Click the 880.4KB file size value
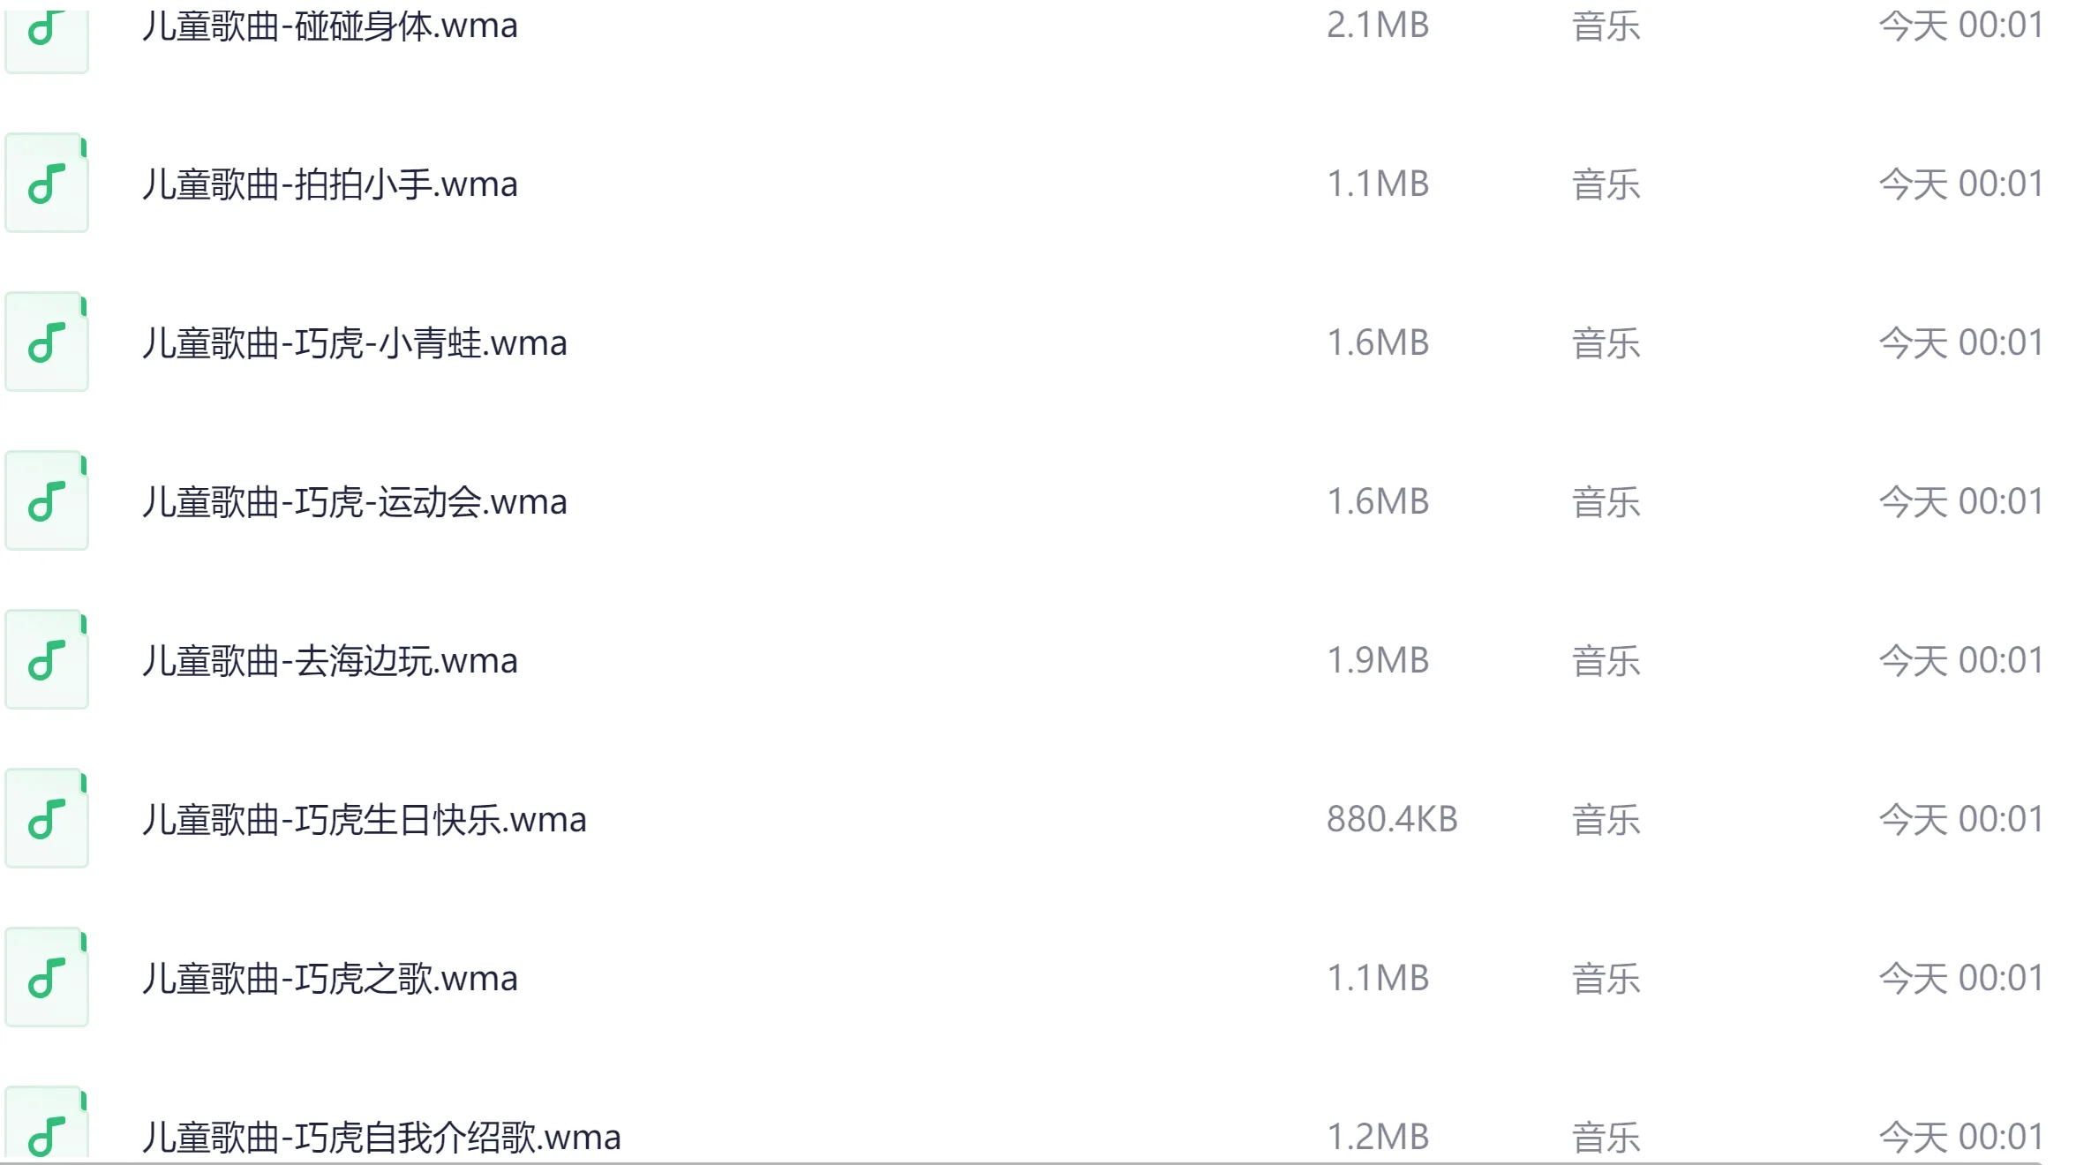2076x1165 pixels. (1392, 820)
